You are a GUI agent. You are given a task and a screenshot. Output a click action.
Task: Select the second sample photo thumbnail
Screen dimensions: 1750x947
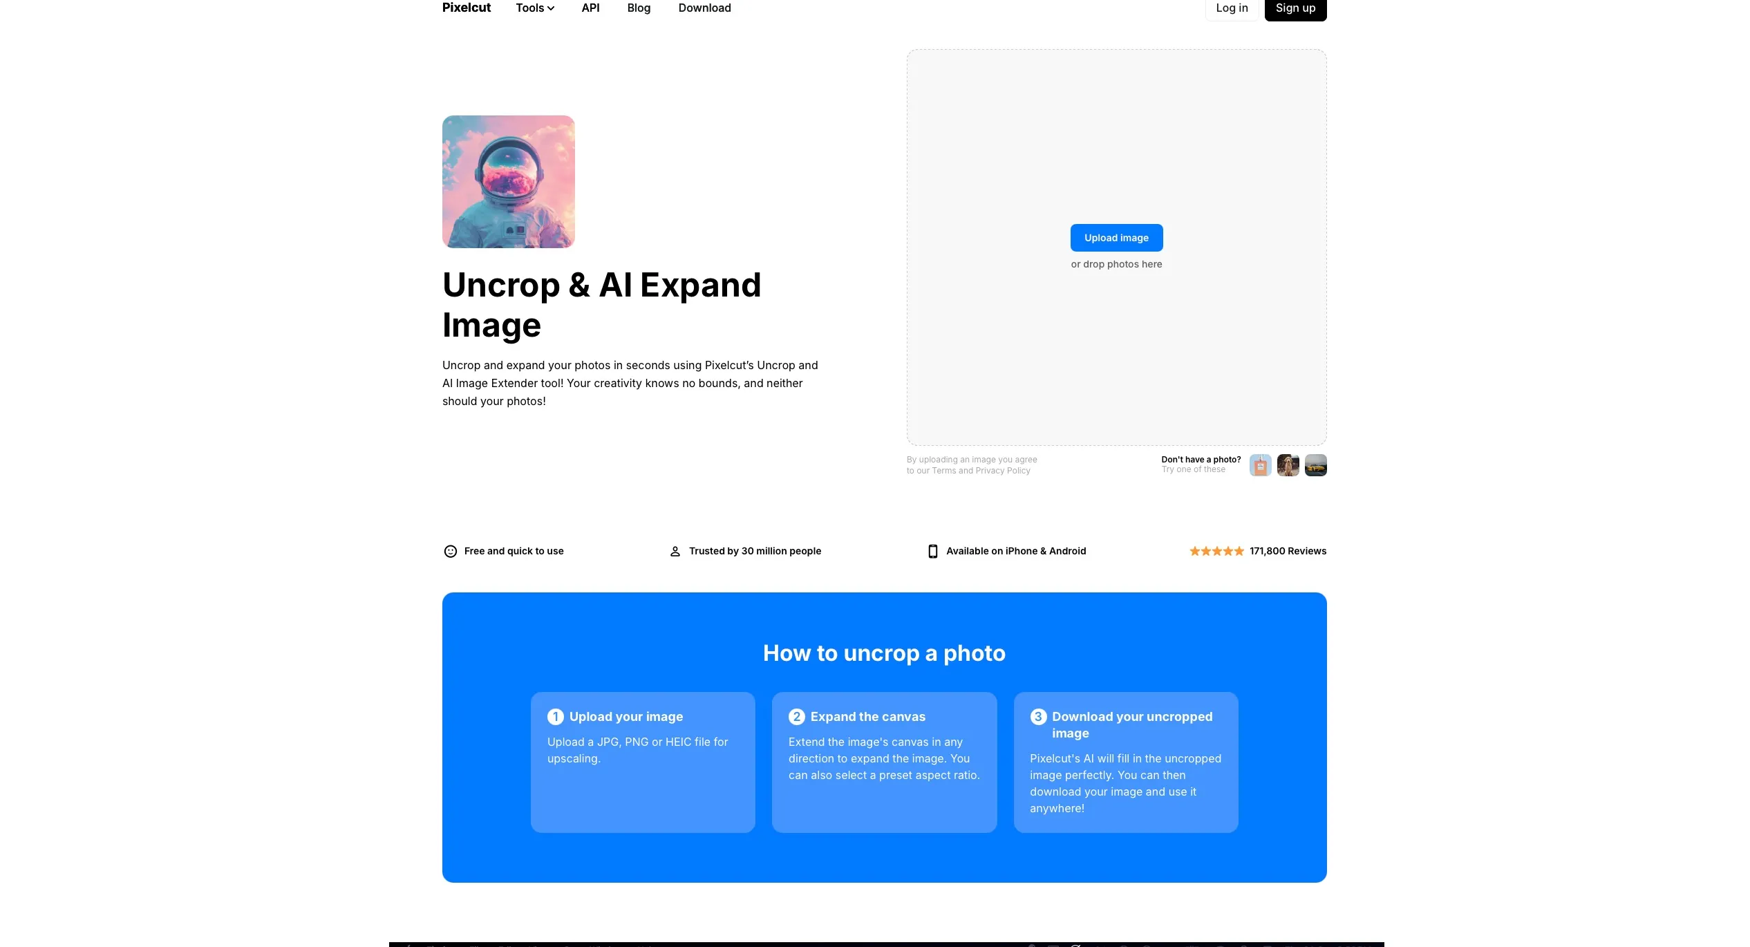(x=1287, y=463)
